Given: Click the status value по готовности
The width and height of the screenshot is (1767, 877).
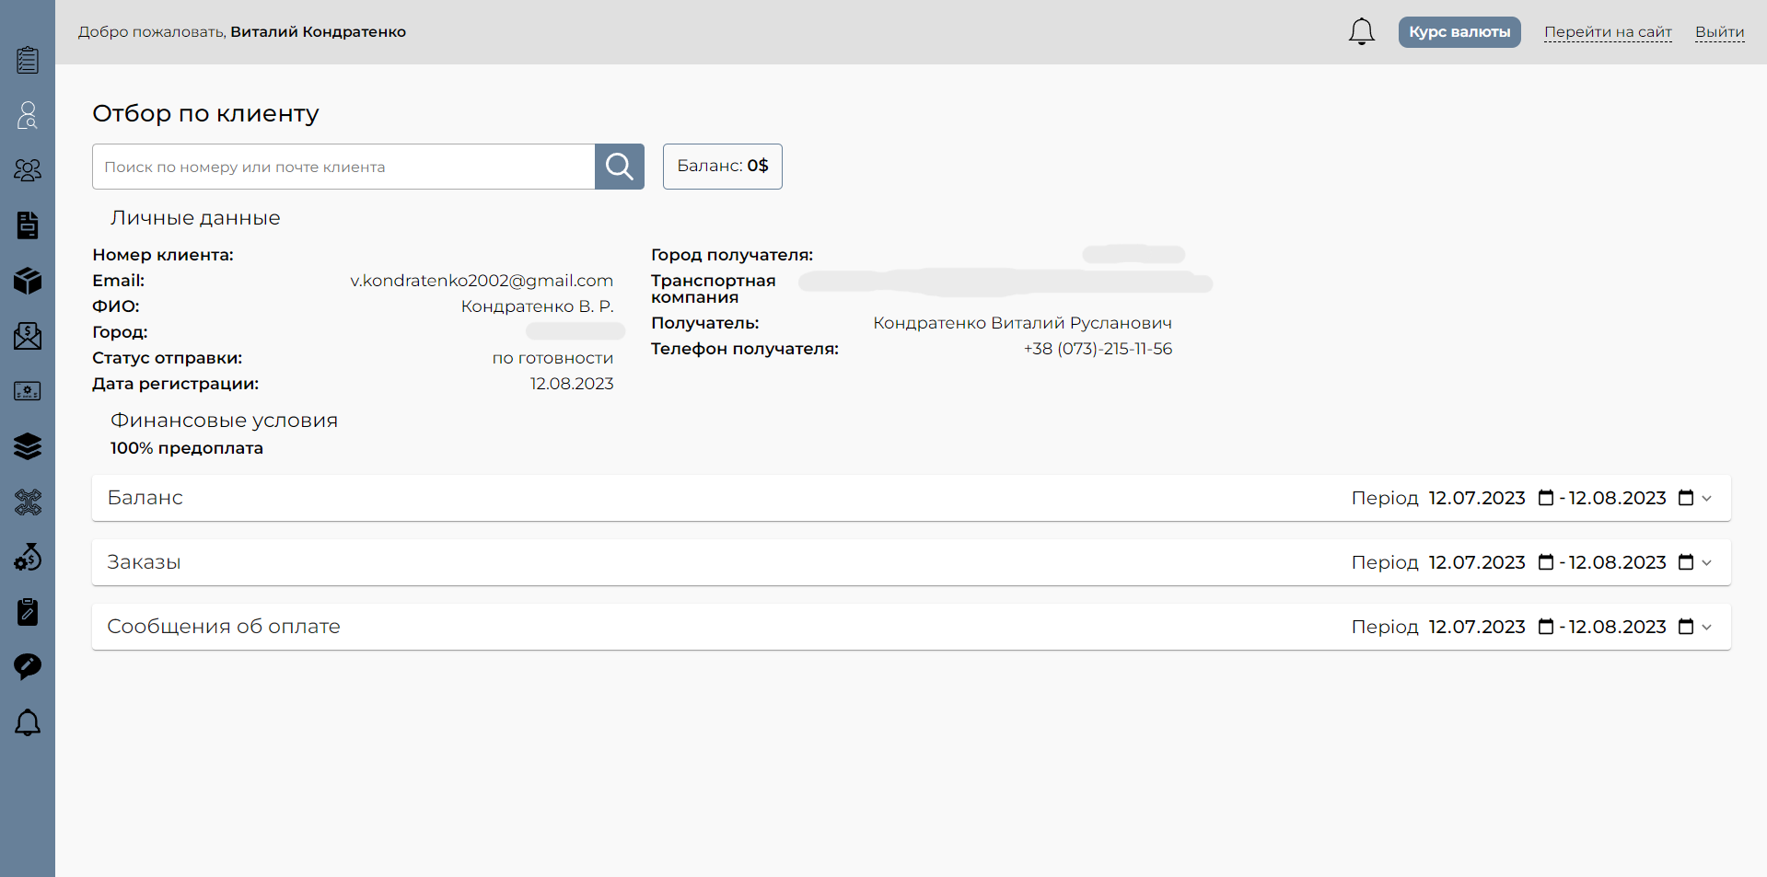Looking at the screenshot, I should 552,358.
